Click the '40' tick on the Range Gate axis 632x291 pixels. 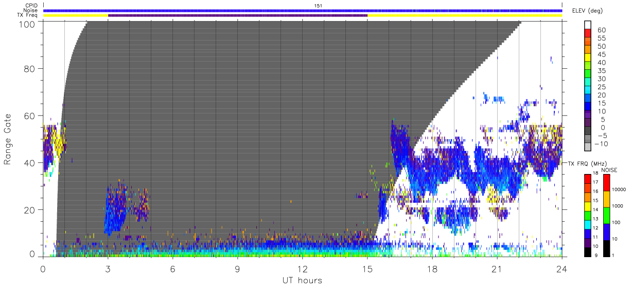coord(30,163)
